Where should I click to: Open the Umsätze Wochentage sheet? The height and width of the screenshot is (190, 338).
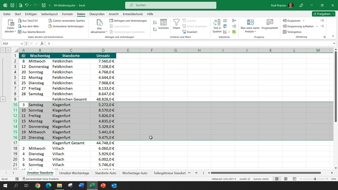pyautogui.click(x=74, y=173)
